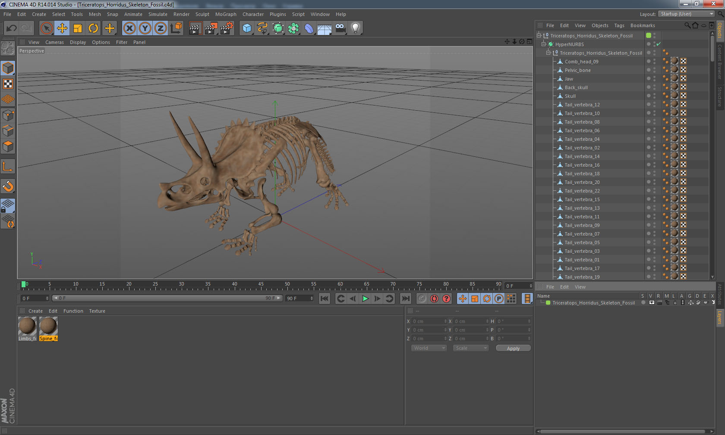This screenshot has width=725, height=435.
Task: Switch to Texture mode checkerboard icon
Action: tap(8, 84)
